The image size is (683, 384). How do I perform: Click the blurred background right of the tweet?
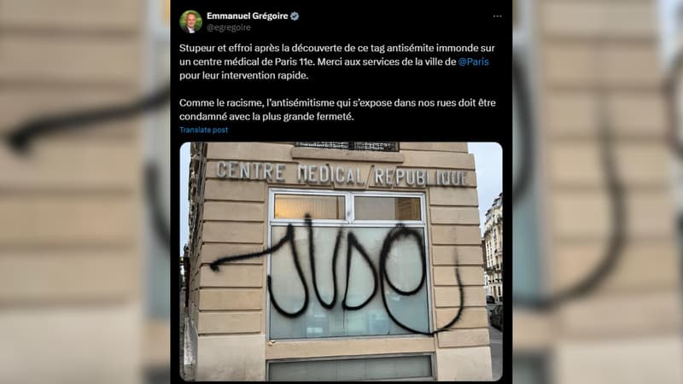pos(598,192)
